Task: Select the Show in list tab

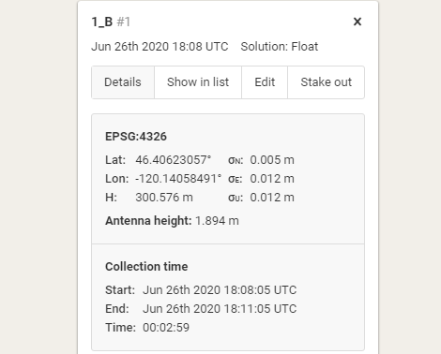Action: pos(198,82)
